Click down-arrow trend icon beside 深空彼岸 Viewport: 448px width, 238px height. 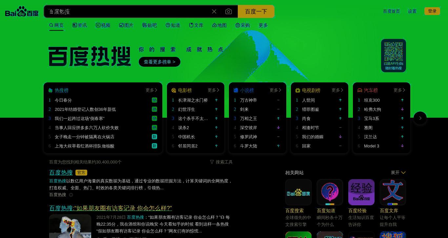278,127
